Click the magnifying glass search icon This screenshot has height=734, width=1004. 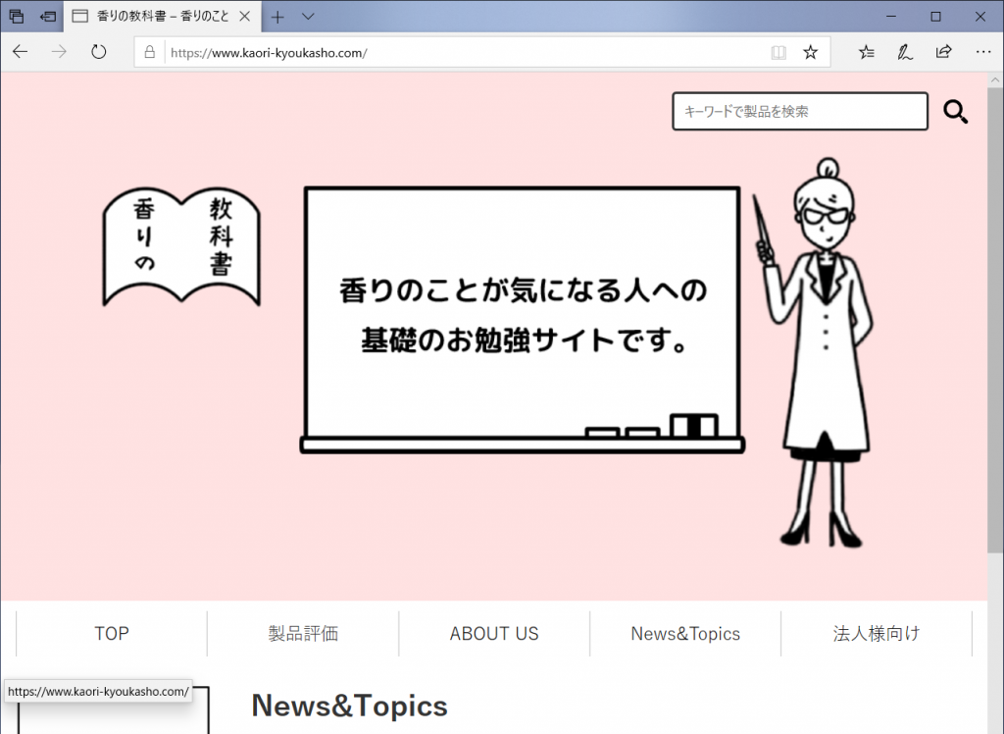coord(955,112)
